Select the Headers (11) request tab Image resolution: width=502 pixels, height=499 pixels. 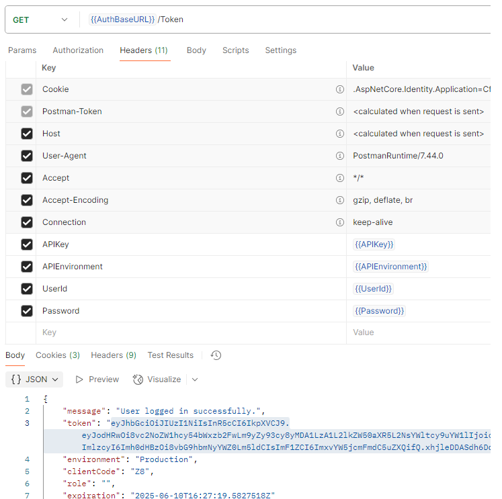click(x=144, y=50)
